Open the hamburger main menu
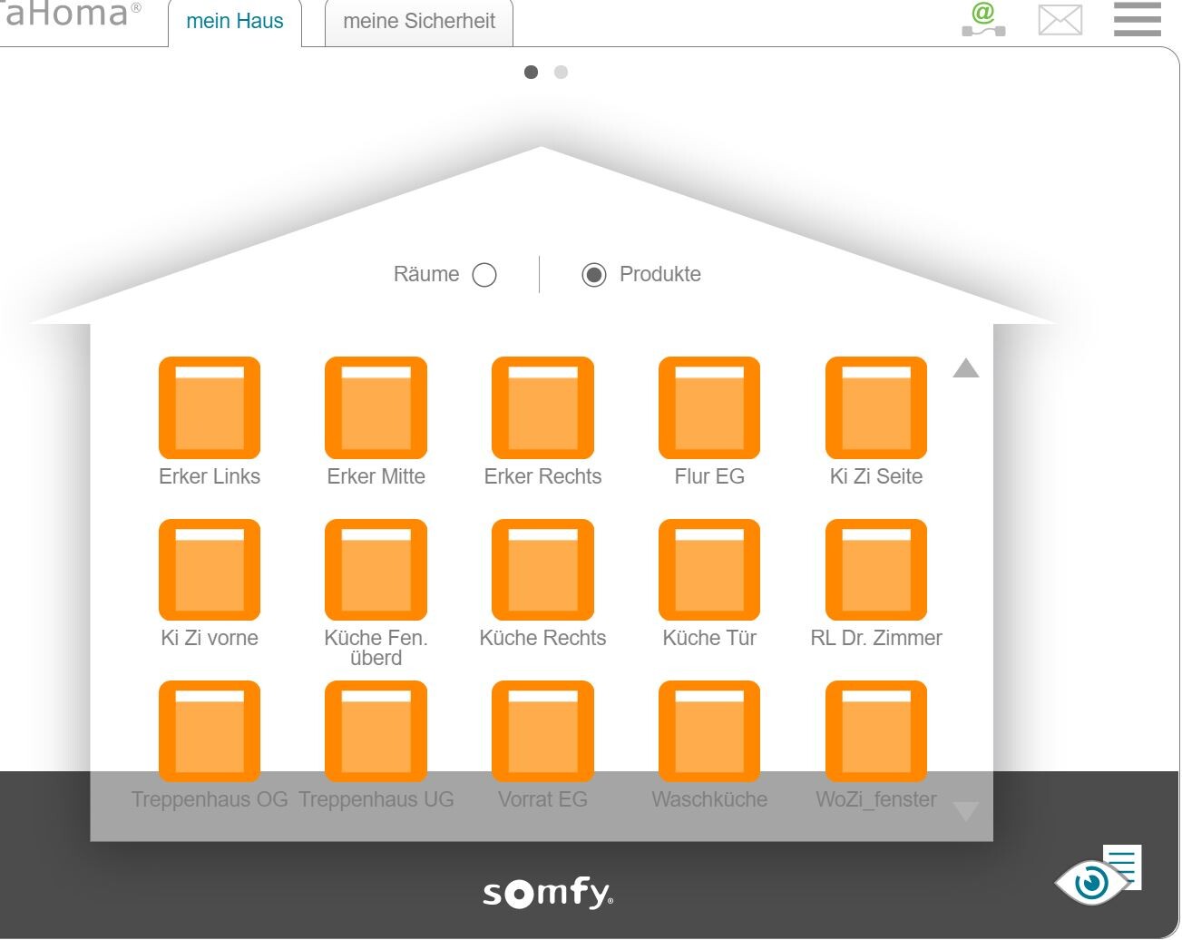 1137,20
